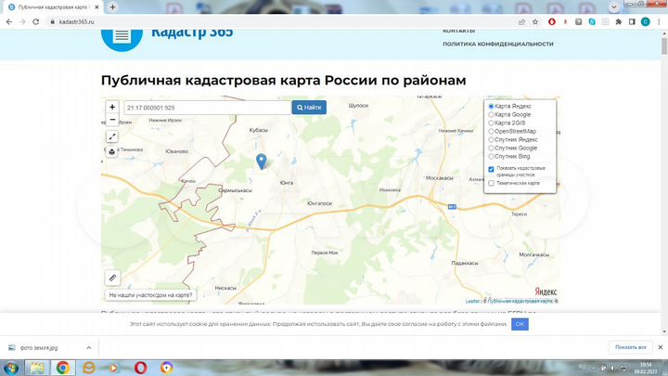Image resolution: width=668 pixels, height=376 pixels.
Task: Close the tab with its X button
Action: coord(96,7)
